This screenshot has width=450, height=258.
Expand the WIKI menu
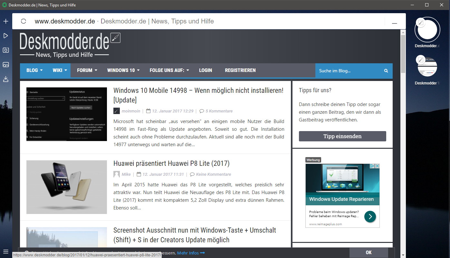(60, 70)
